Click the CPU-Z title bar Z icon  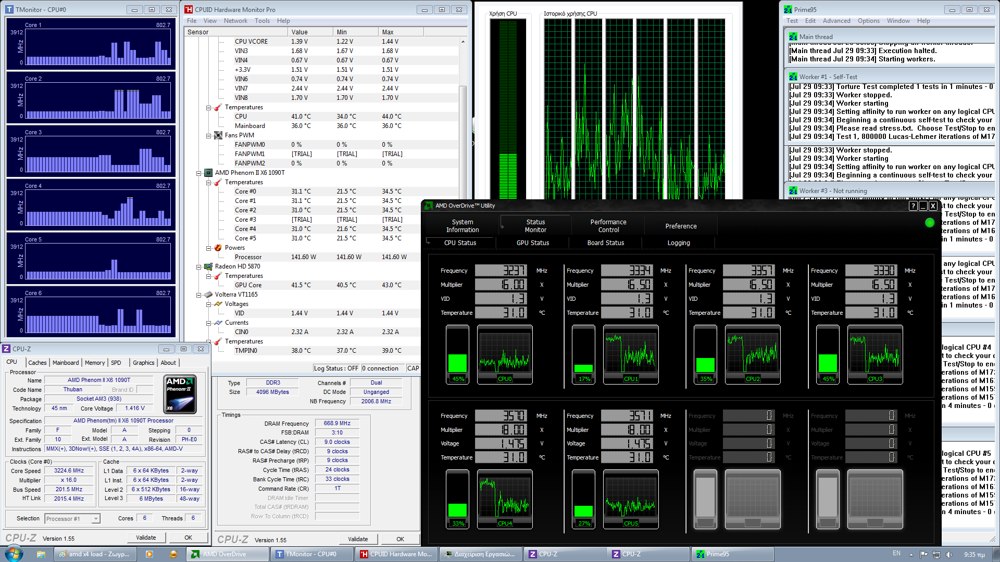pos(7,349)
